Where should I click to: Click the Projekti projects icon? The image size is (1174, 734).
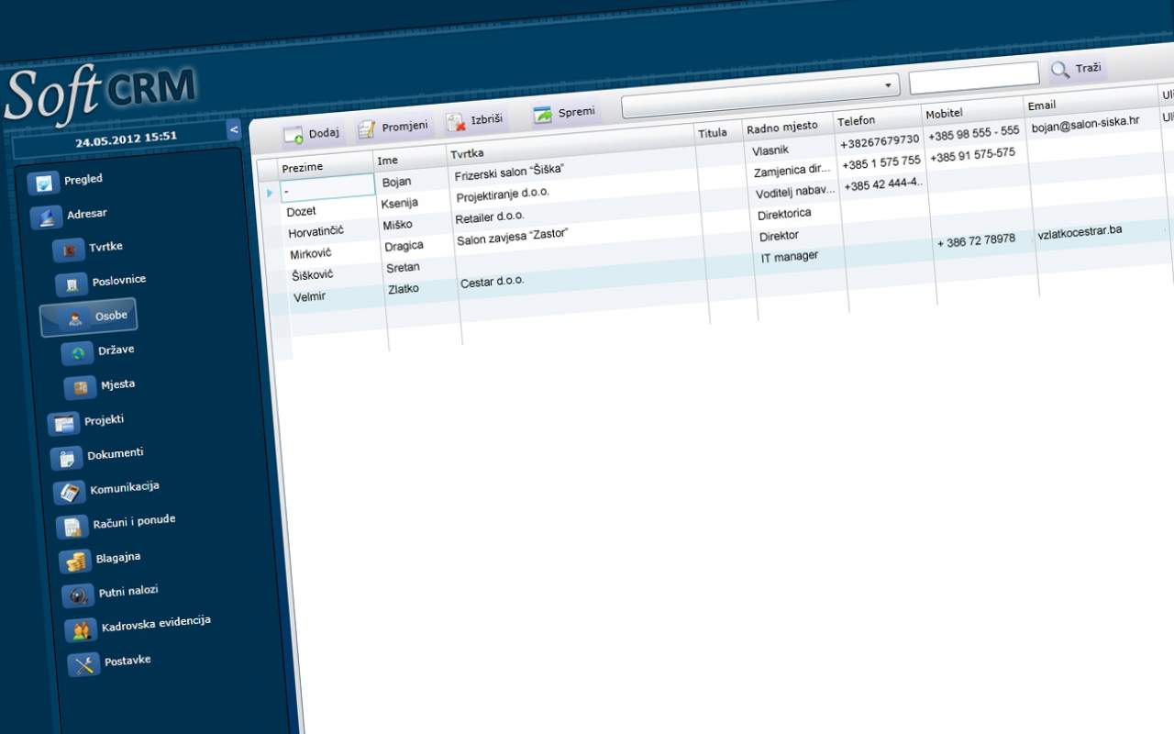pos(64,423)
